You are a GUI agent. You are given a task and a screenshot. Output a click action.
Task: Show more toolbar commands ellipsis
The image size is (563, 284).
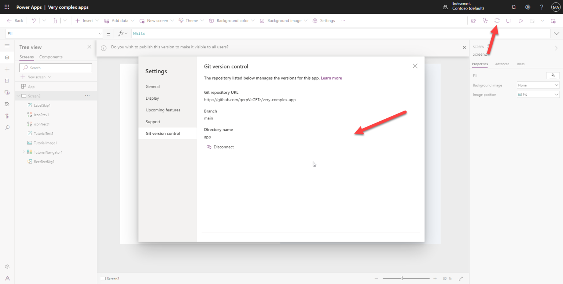click(343, 21)
